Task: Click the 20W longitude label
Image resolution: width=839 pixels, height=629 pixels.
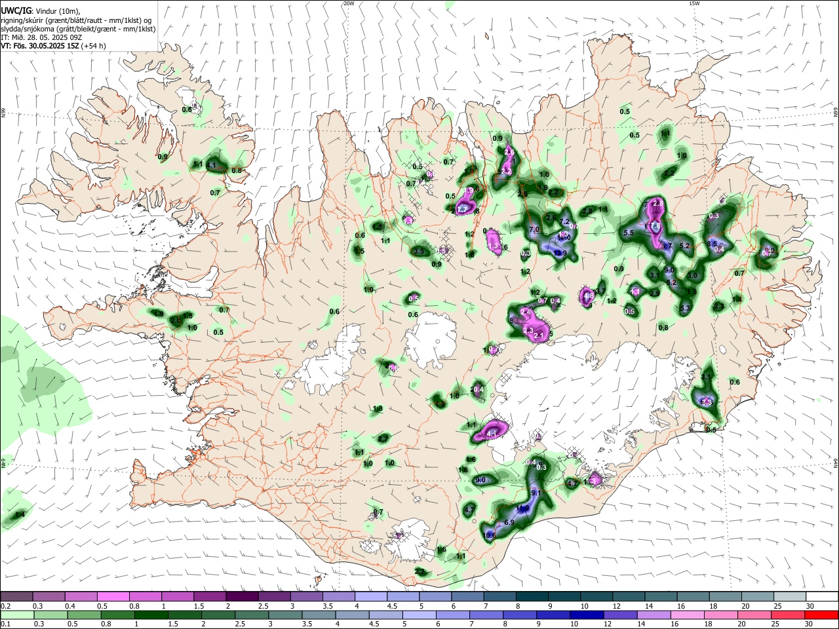Action: coord(349,3)
